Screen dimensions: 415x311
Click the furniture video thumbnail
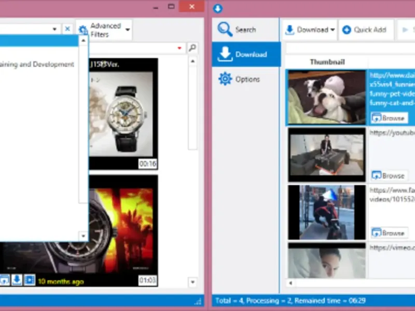[x=327, y=154]
